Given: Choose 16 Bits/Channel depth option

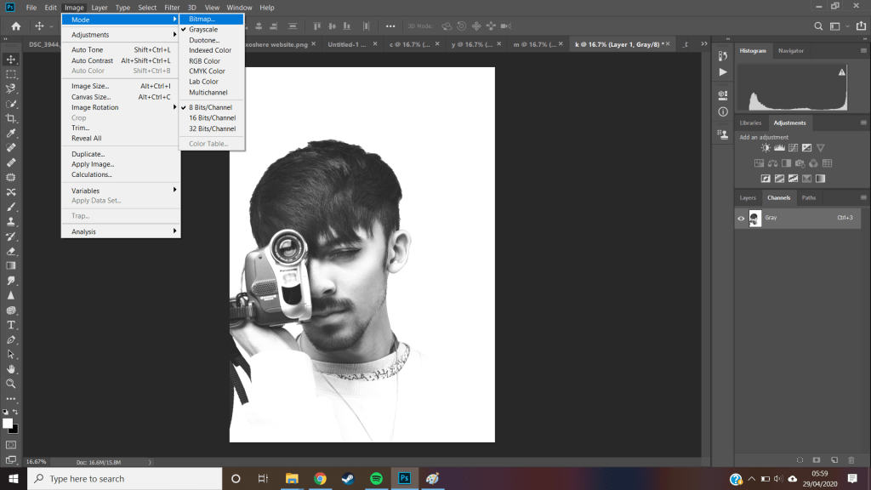Looking at the screenshot, I should [212, 118].
